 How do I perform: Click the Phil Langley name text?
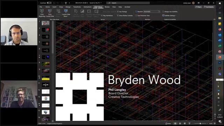(117, 90)
